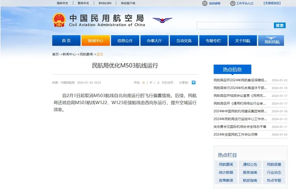This screenshot has width=296, height=196.
Task: Open 互动交流 navigation tab
Action: [184, 40]
